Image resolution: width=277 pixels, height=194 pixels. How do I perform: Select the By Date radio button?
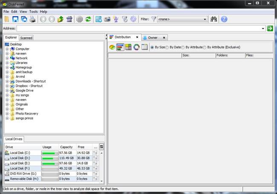(x=167, y=47)
